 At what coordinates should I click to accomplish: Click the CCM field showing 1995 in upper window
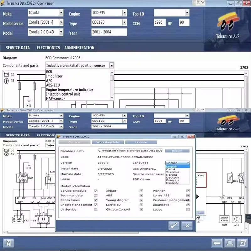pos(160,22)
